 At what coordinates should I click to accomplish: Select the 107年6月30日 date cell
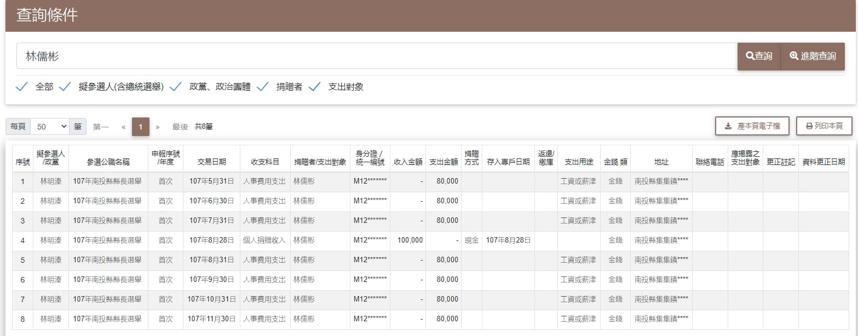[212, 201]
